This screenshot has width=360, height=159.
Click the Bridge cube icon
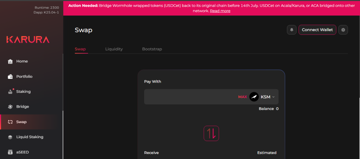(x=10, y=107)
